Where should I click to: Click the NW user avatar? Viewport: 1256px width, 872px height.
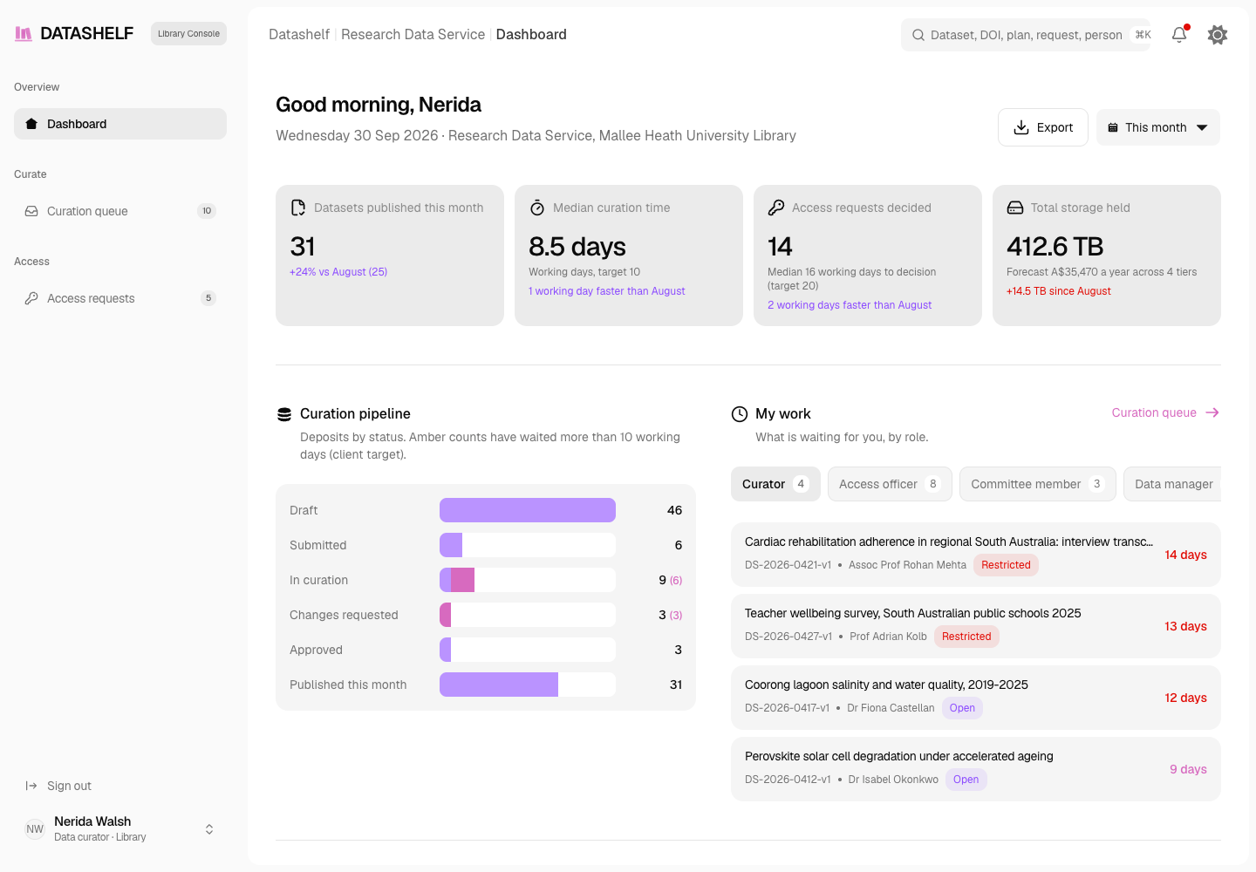point(35,829)
